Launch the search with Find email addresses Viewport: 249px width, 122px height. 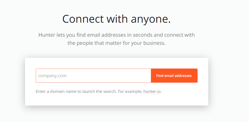(x=174, y=76)
